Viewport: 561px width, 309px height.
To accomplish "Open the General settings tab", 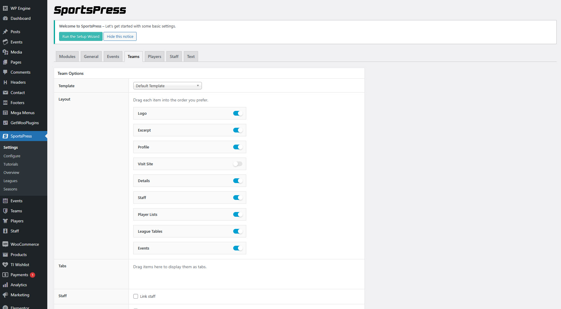I will coord(91,56).
